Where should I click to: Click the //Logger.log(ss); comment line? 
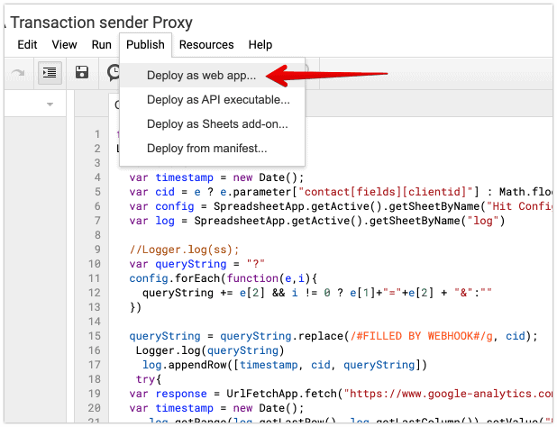[184, 250]
